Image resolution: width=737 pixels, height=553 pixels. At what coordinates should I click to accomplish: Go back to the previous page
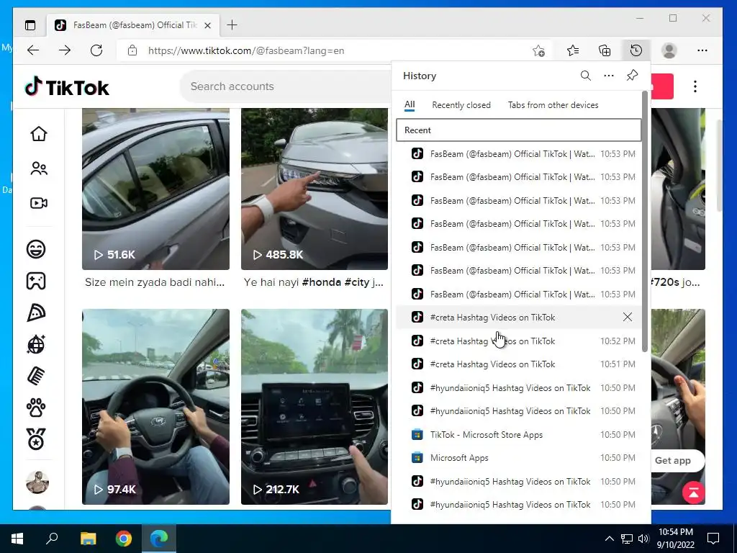tap(33, 50)
